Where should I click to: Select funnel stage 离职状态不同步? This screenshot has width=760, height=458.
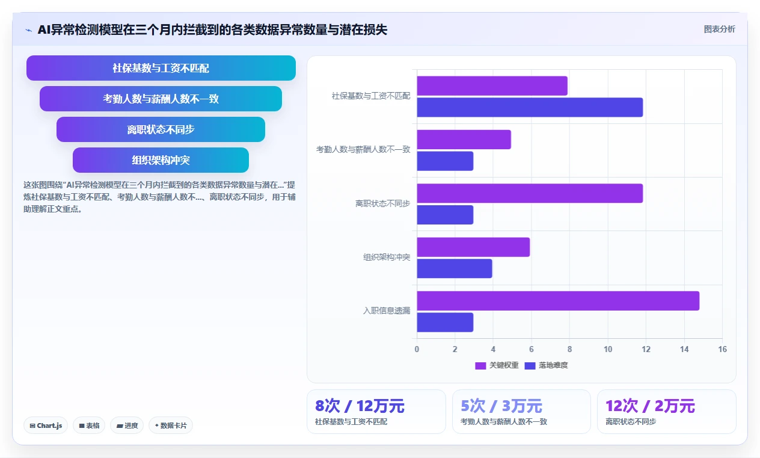[161, 129]
